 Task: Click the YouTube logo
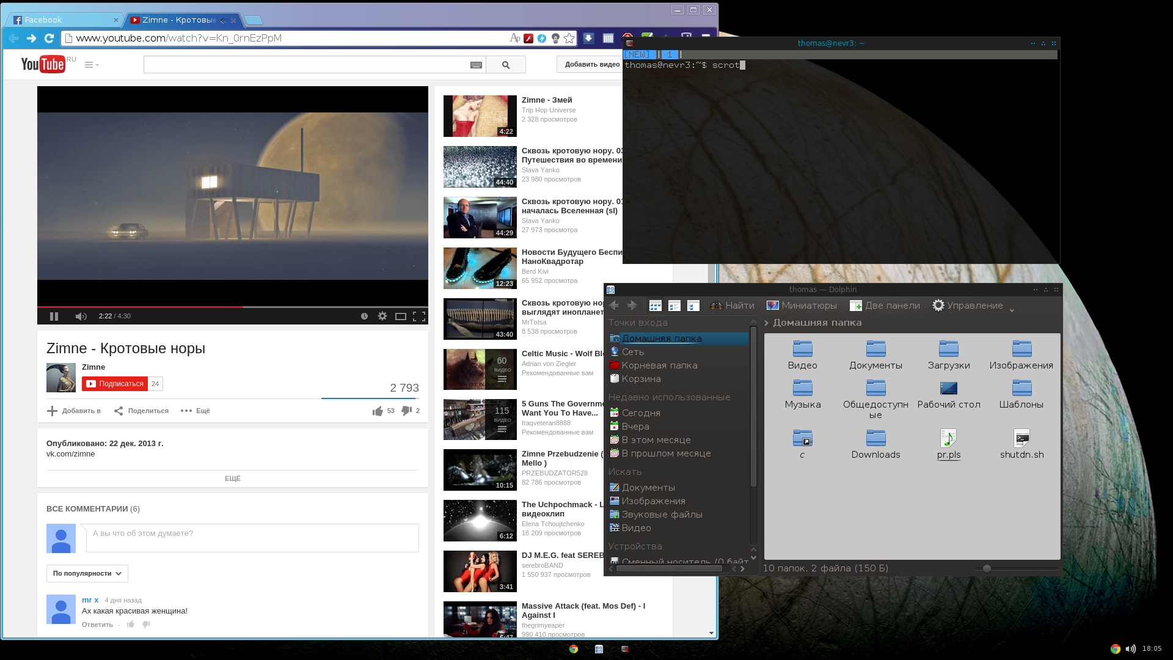point(43,64)
